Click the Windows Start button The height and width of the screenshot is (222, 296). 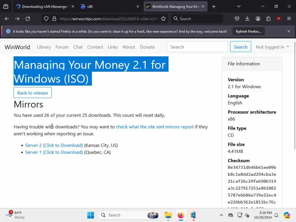(x=90, y=215)
